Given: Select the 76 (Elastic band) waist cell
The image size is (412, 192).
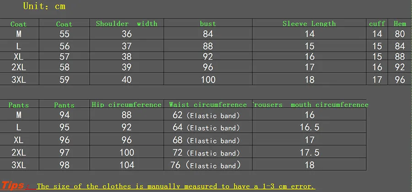Looking at the screenshot, I should tap(206, 165).
